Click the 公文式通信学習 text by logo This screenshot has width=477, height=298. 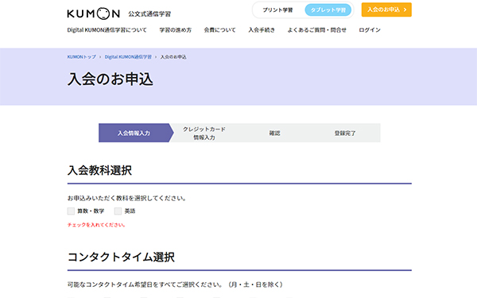(x=149, y=14)
